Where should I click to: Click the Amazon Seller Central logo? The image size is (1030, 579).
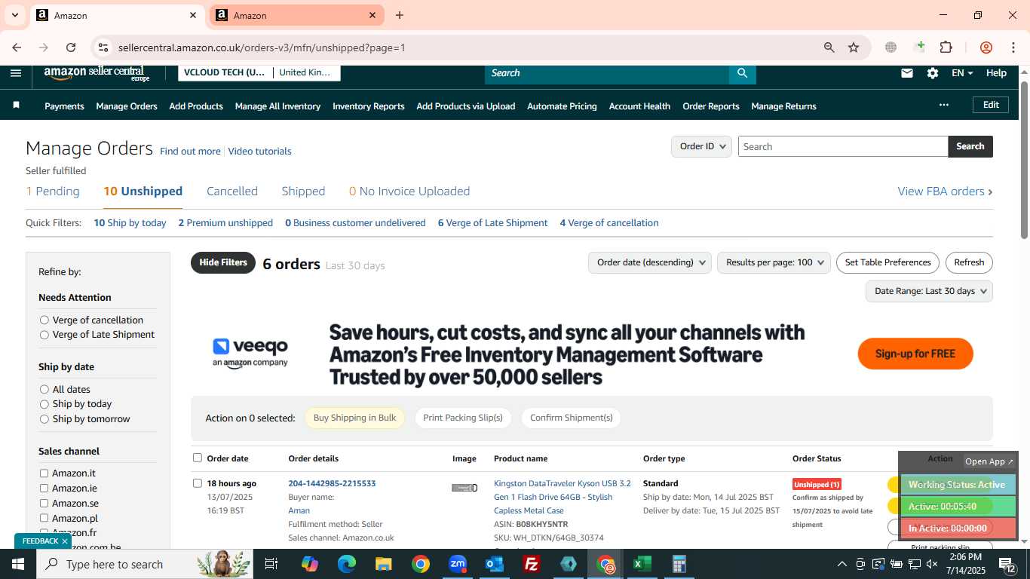(x=97, y=73)
